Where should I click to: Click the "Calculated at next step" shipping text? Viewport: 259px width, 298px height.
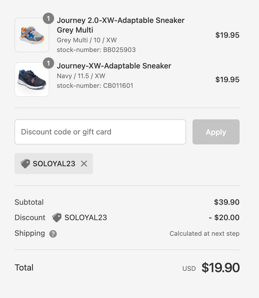(x=204, y=234)
